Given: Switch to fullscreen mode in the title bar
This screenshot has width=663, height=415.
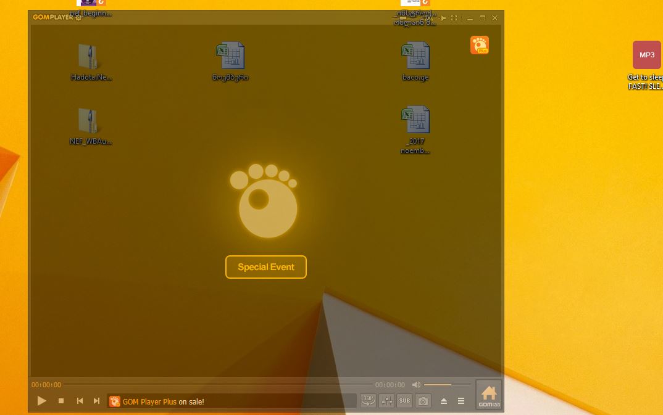Looking at the screenshot, I should [x=454, y=18].
